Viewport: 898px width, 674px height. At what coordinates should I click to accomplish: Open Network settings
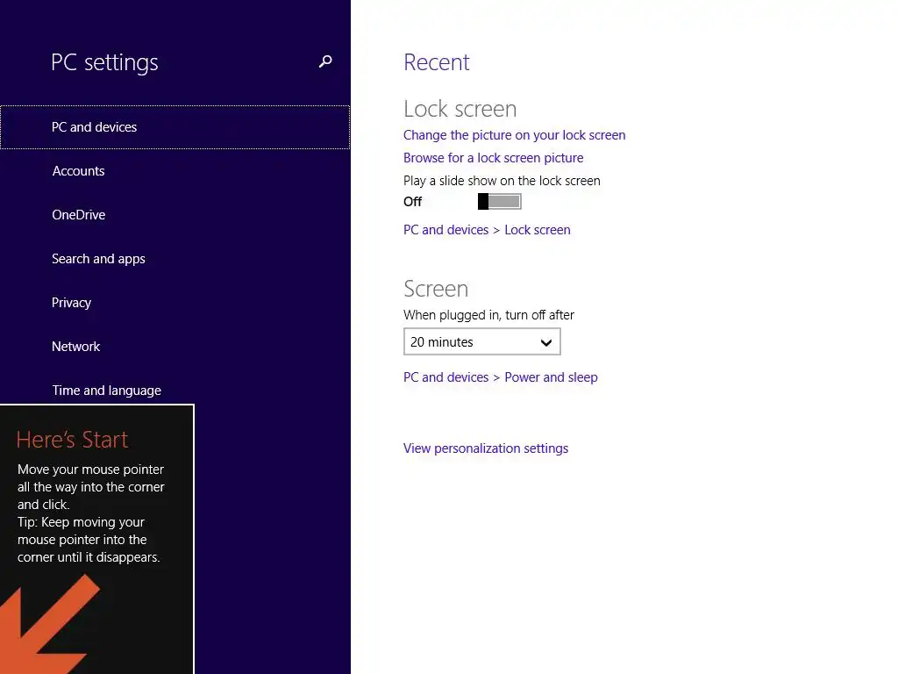76,347
